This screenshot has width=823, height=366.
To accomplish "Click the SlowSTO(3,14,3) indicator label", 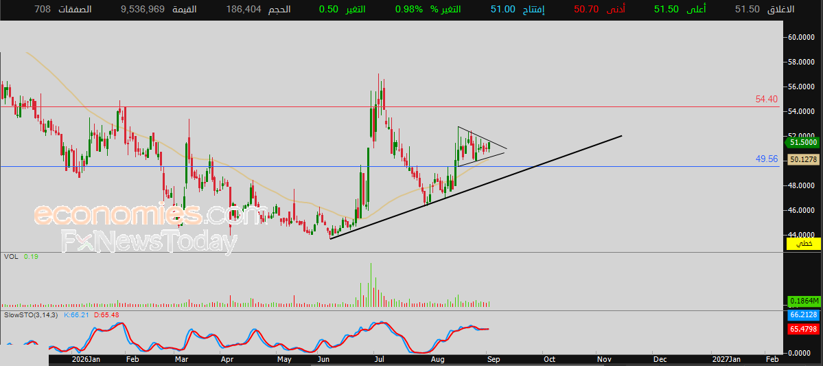I will 31,315.
